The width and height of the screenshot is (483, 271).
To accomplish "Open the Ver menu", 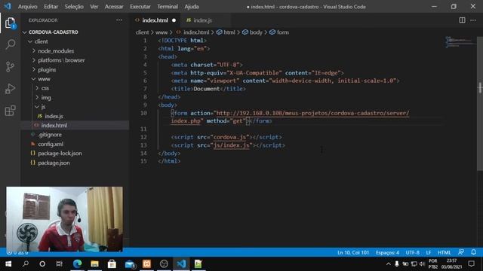I will tap(94, 7).
